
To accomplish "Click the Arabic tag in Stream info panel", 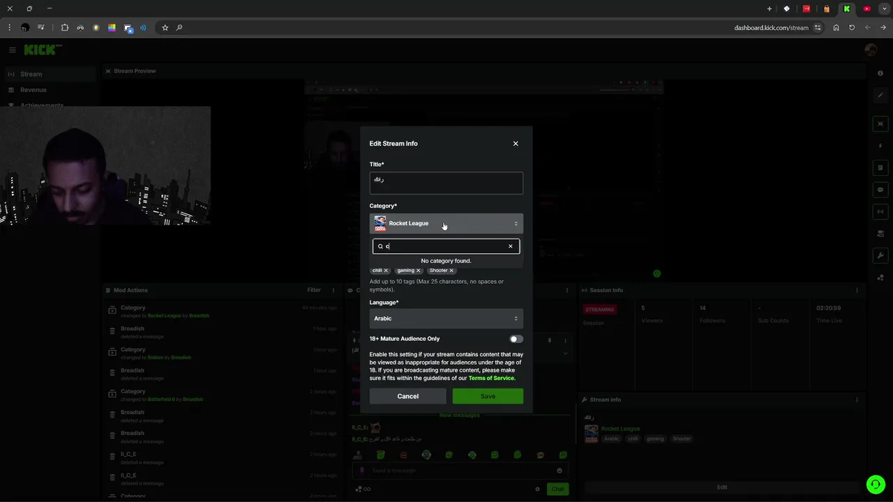I will (612, 439).
